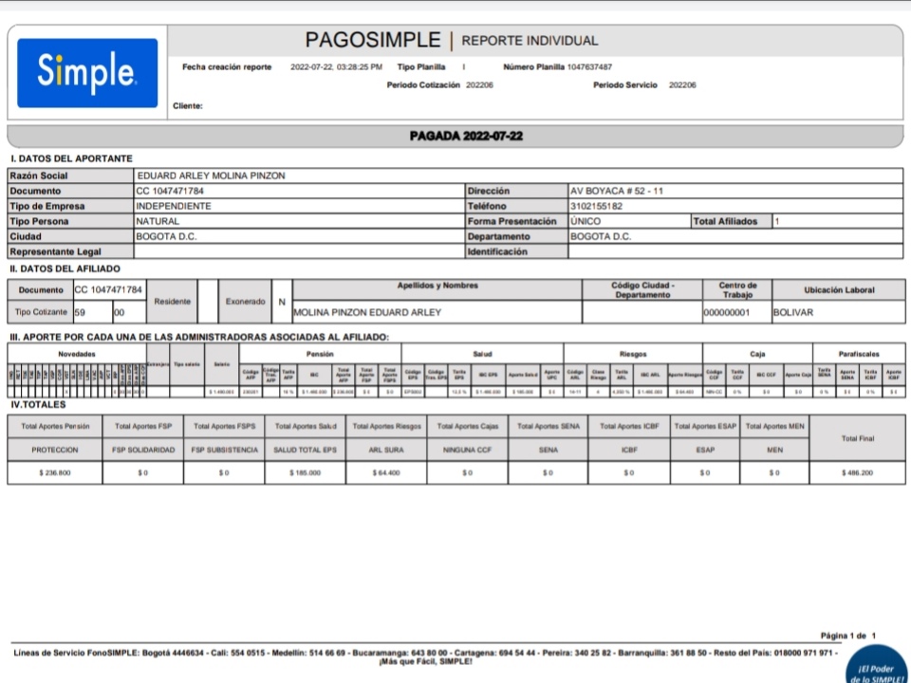
Task: Click the Exonerado N value box
Action: click(x=282, y=302)
